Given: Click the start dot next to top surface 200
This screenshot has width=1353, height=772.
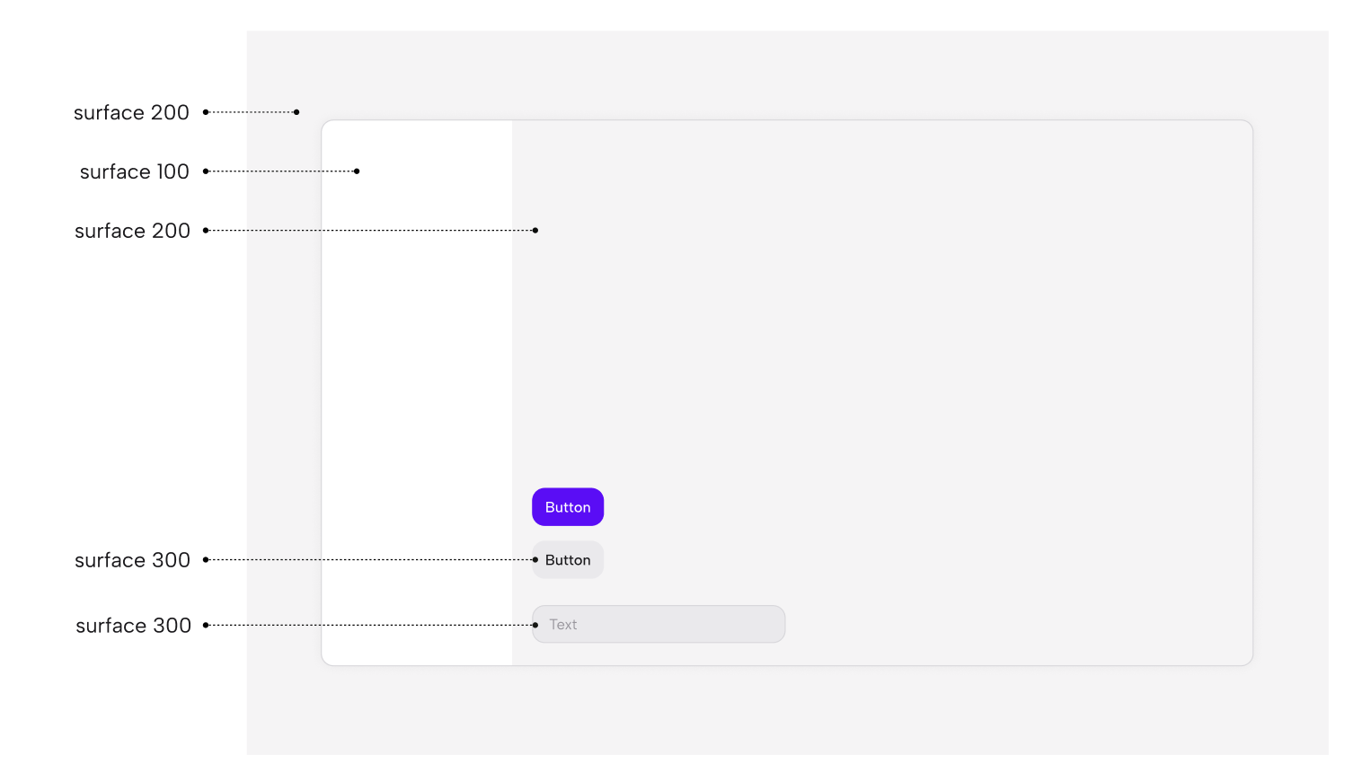Looking at the screenshot, I should point(206,112).
